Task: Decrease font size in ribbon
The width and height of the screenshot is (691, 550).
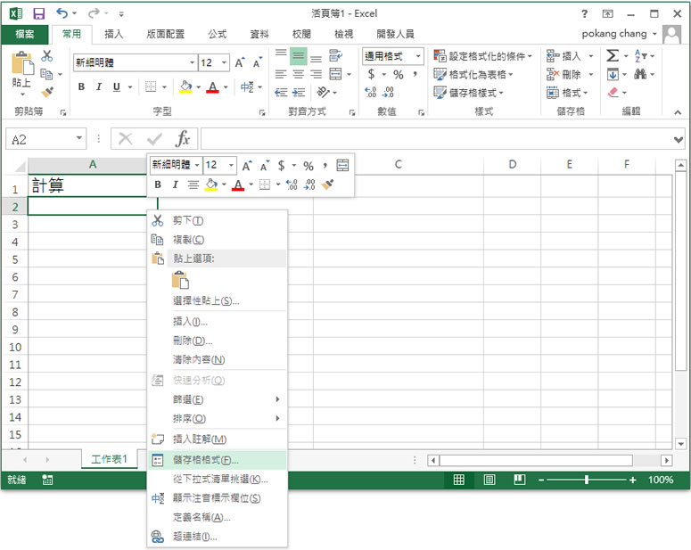Action: pos(258,62)
